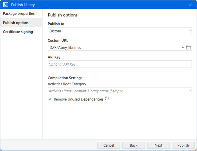Click the Next button
Viewport: 197px width, 151px height.
[158, 145]
